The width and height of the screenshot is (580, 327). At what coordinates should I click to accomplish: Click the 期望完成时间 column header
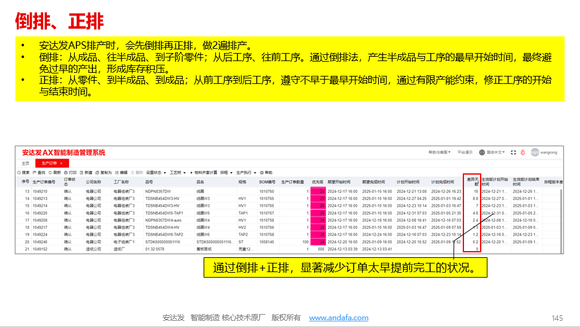pyautogui.click(x=373, y=182)
